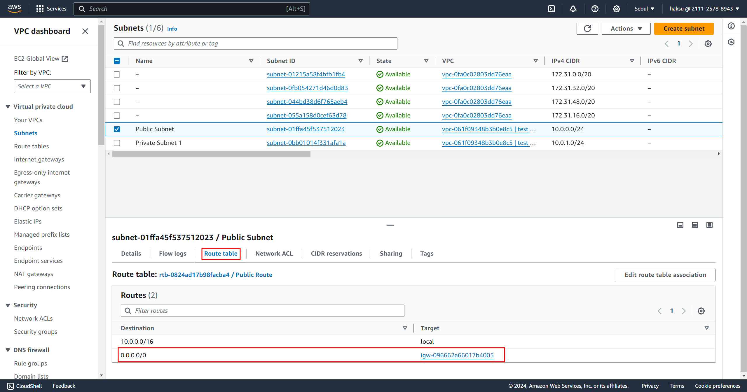Open the igw-096662a66017b4005 target link

(x=457, y=355)
